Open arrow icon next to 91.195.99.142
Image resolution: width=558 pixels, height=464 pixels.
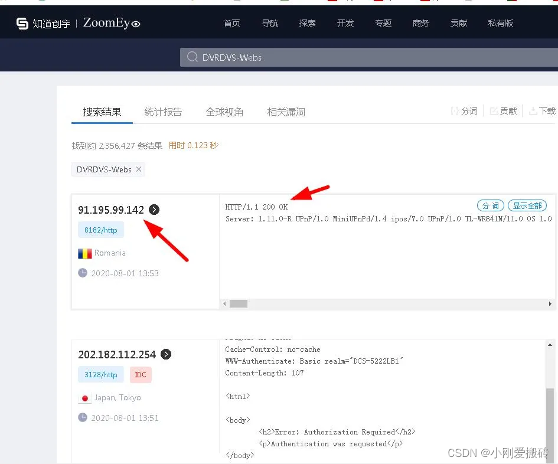coord(154,210)
